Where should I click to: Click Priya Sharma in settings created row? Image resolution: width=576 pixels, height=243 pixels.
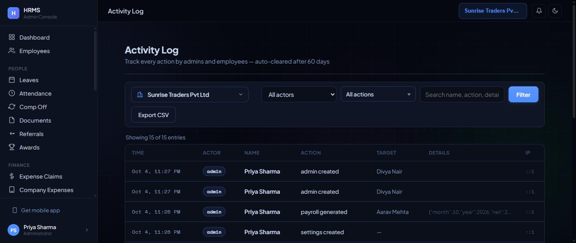262,232
